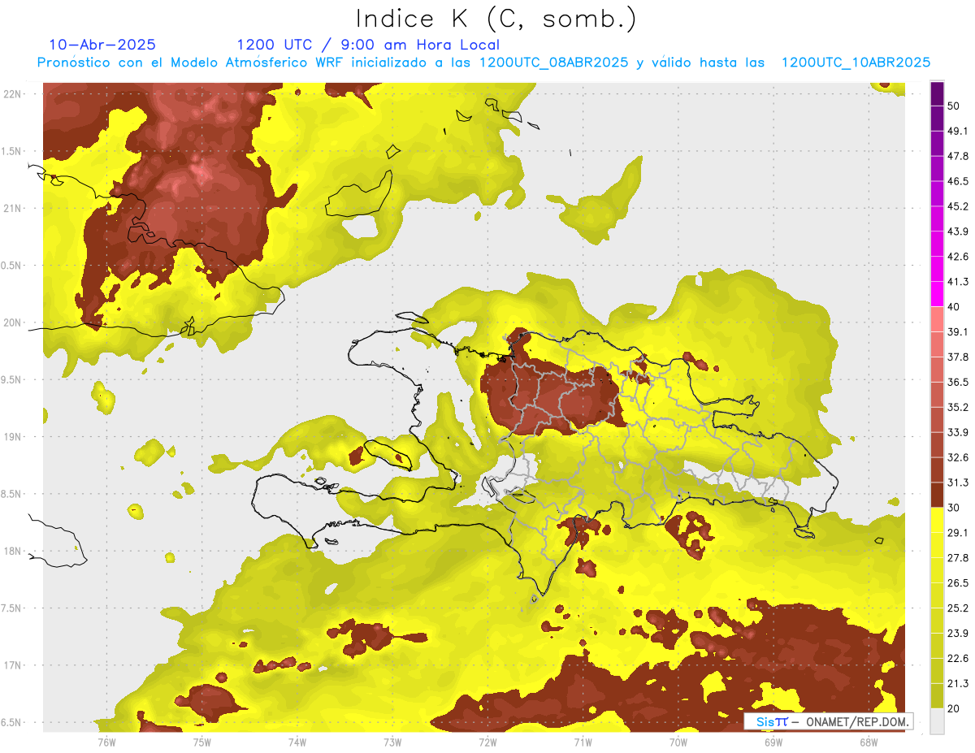Click the "46.5" color scale value
The image size is (975, 753).
point(958,182)
